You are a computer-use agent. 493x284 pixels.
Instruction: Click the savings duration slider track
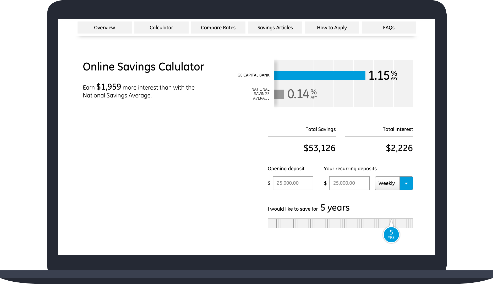click(340, 223)
